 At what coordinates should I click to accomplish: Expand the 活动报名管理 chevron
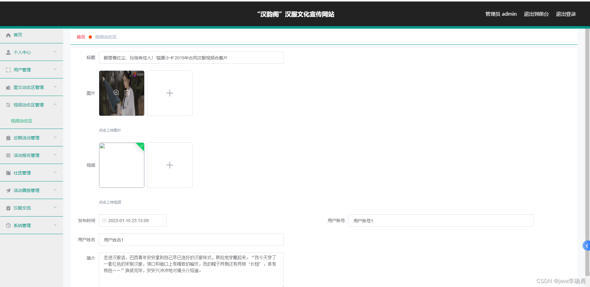pyautogui.click(x=55, y=155)
